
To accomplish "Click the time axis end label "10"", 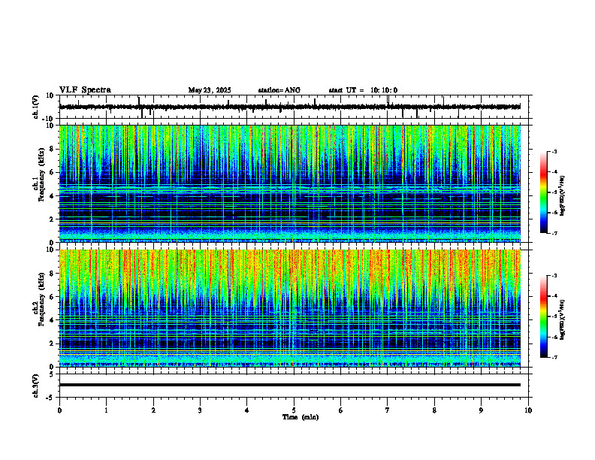I will click(x=528, y=410).
